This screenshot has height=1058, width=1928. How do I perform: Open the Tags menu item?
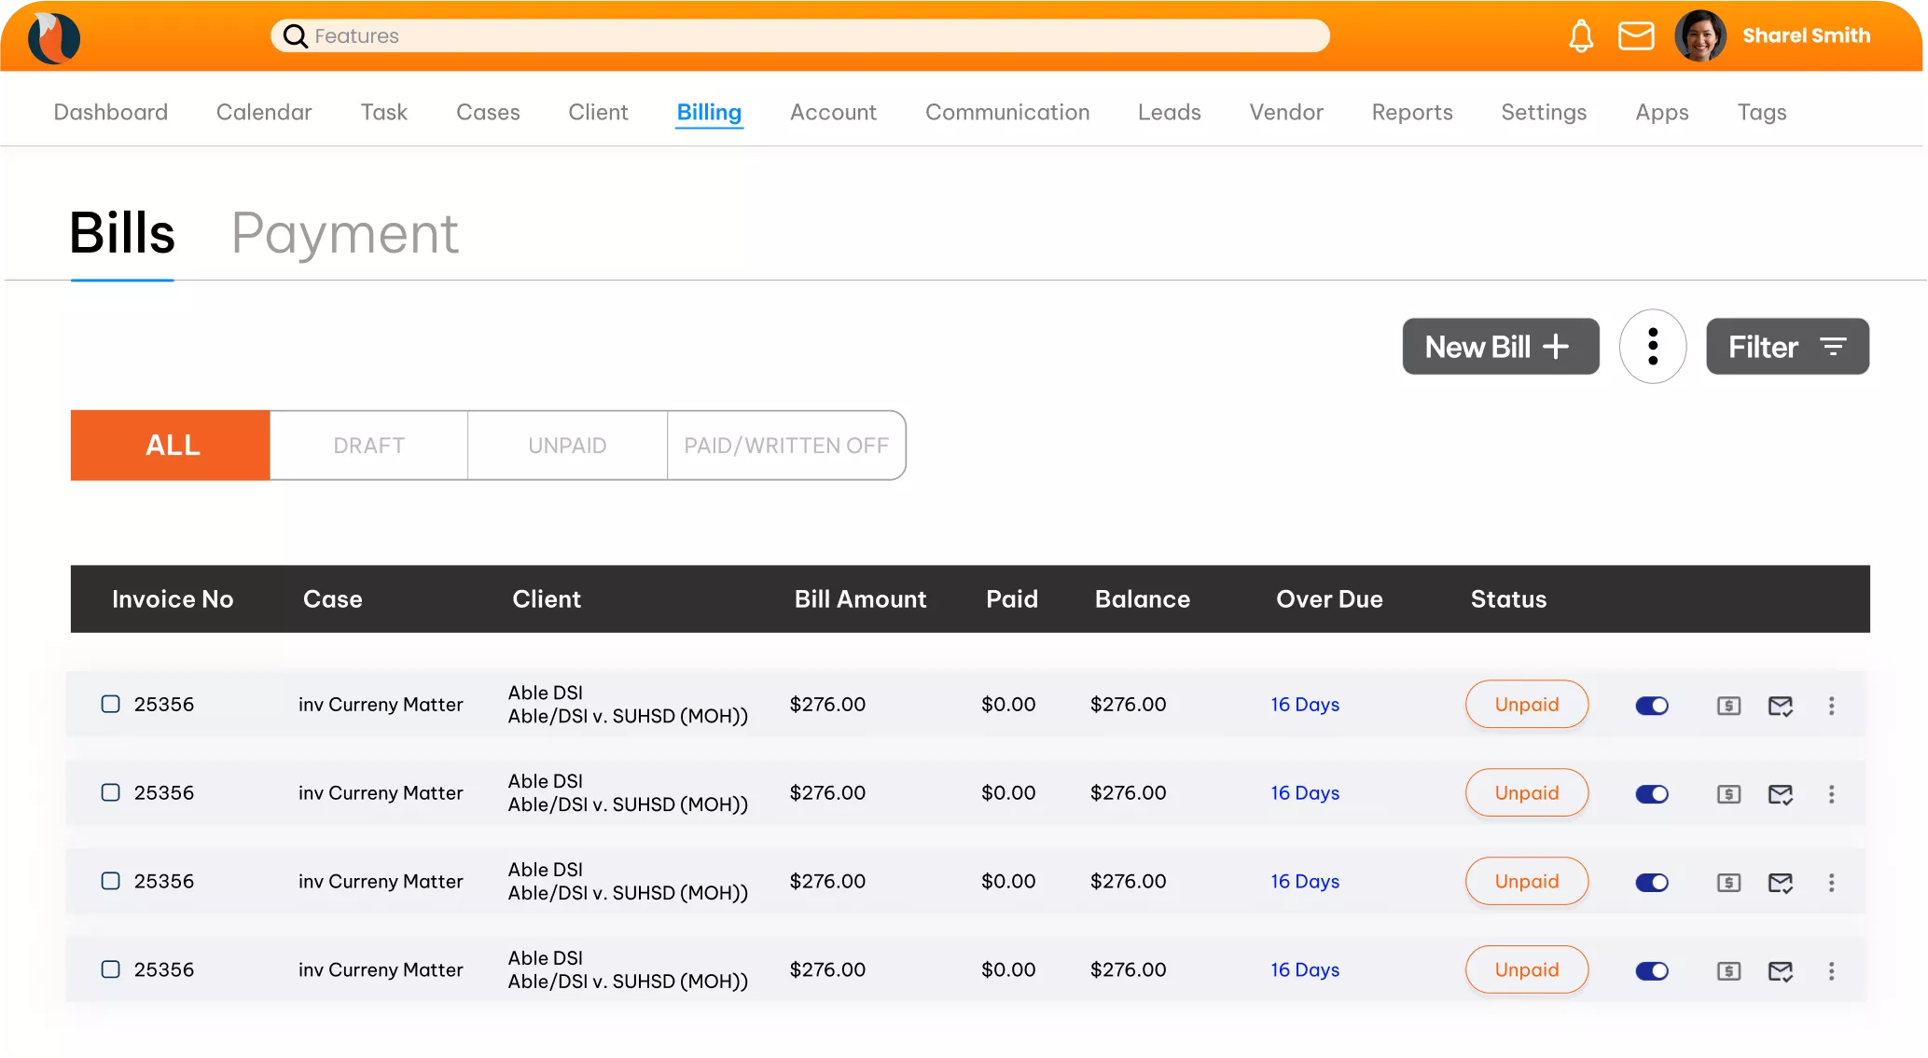click(x=1762, y=113)
